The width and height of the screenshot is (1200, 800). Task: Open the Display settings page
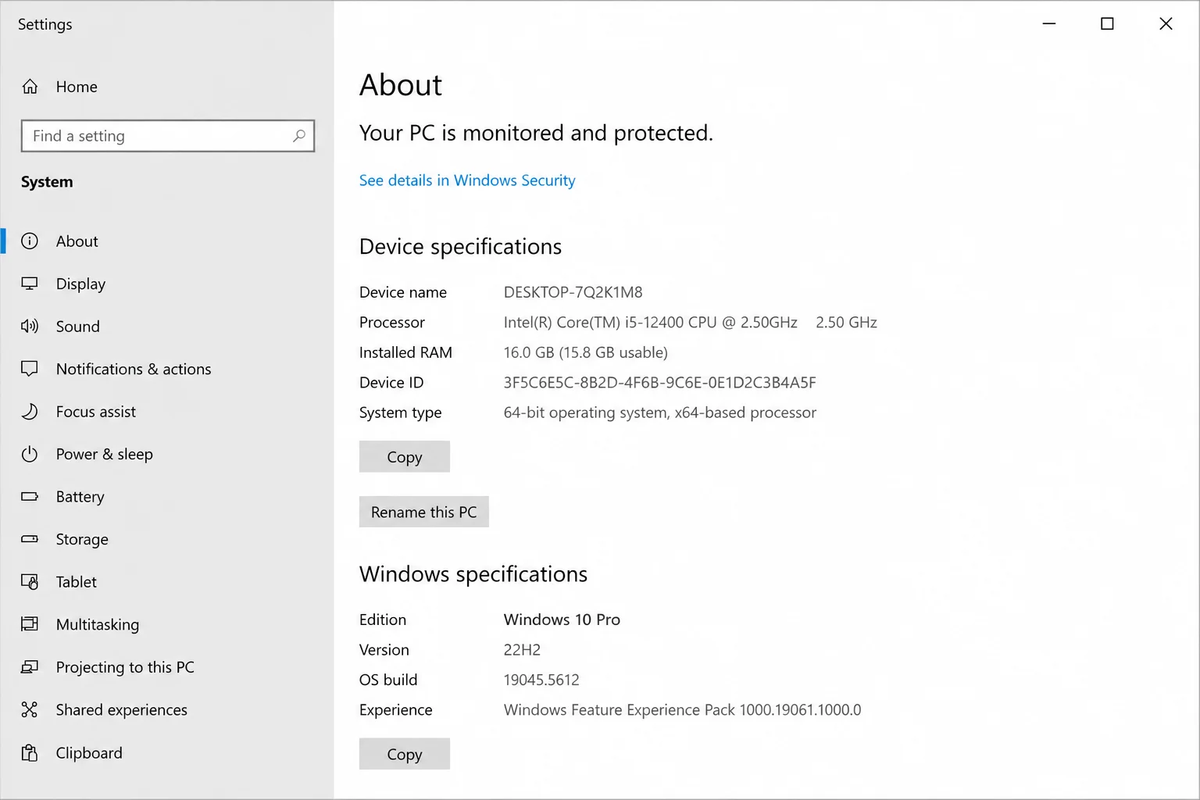click(80, 284)
